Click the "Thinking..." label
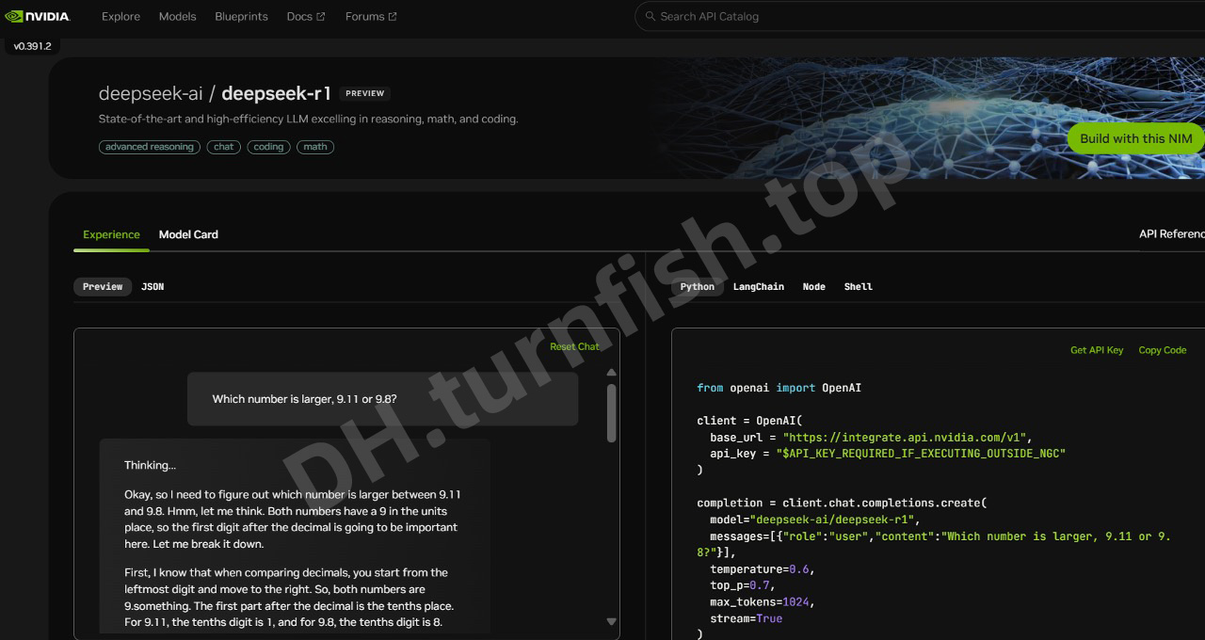The height and width of the screenshot is (640, 1205). click(150, 465)
